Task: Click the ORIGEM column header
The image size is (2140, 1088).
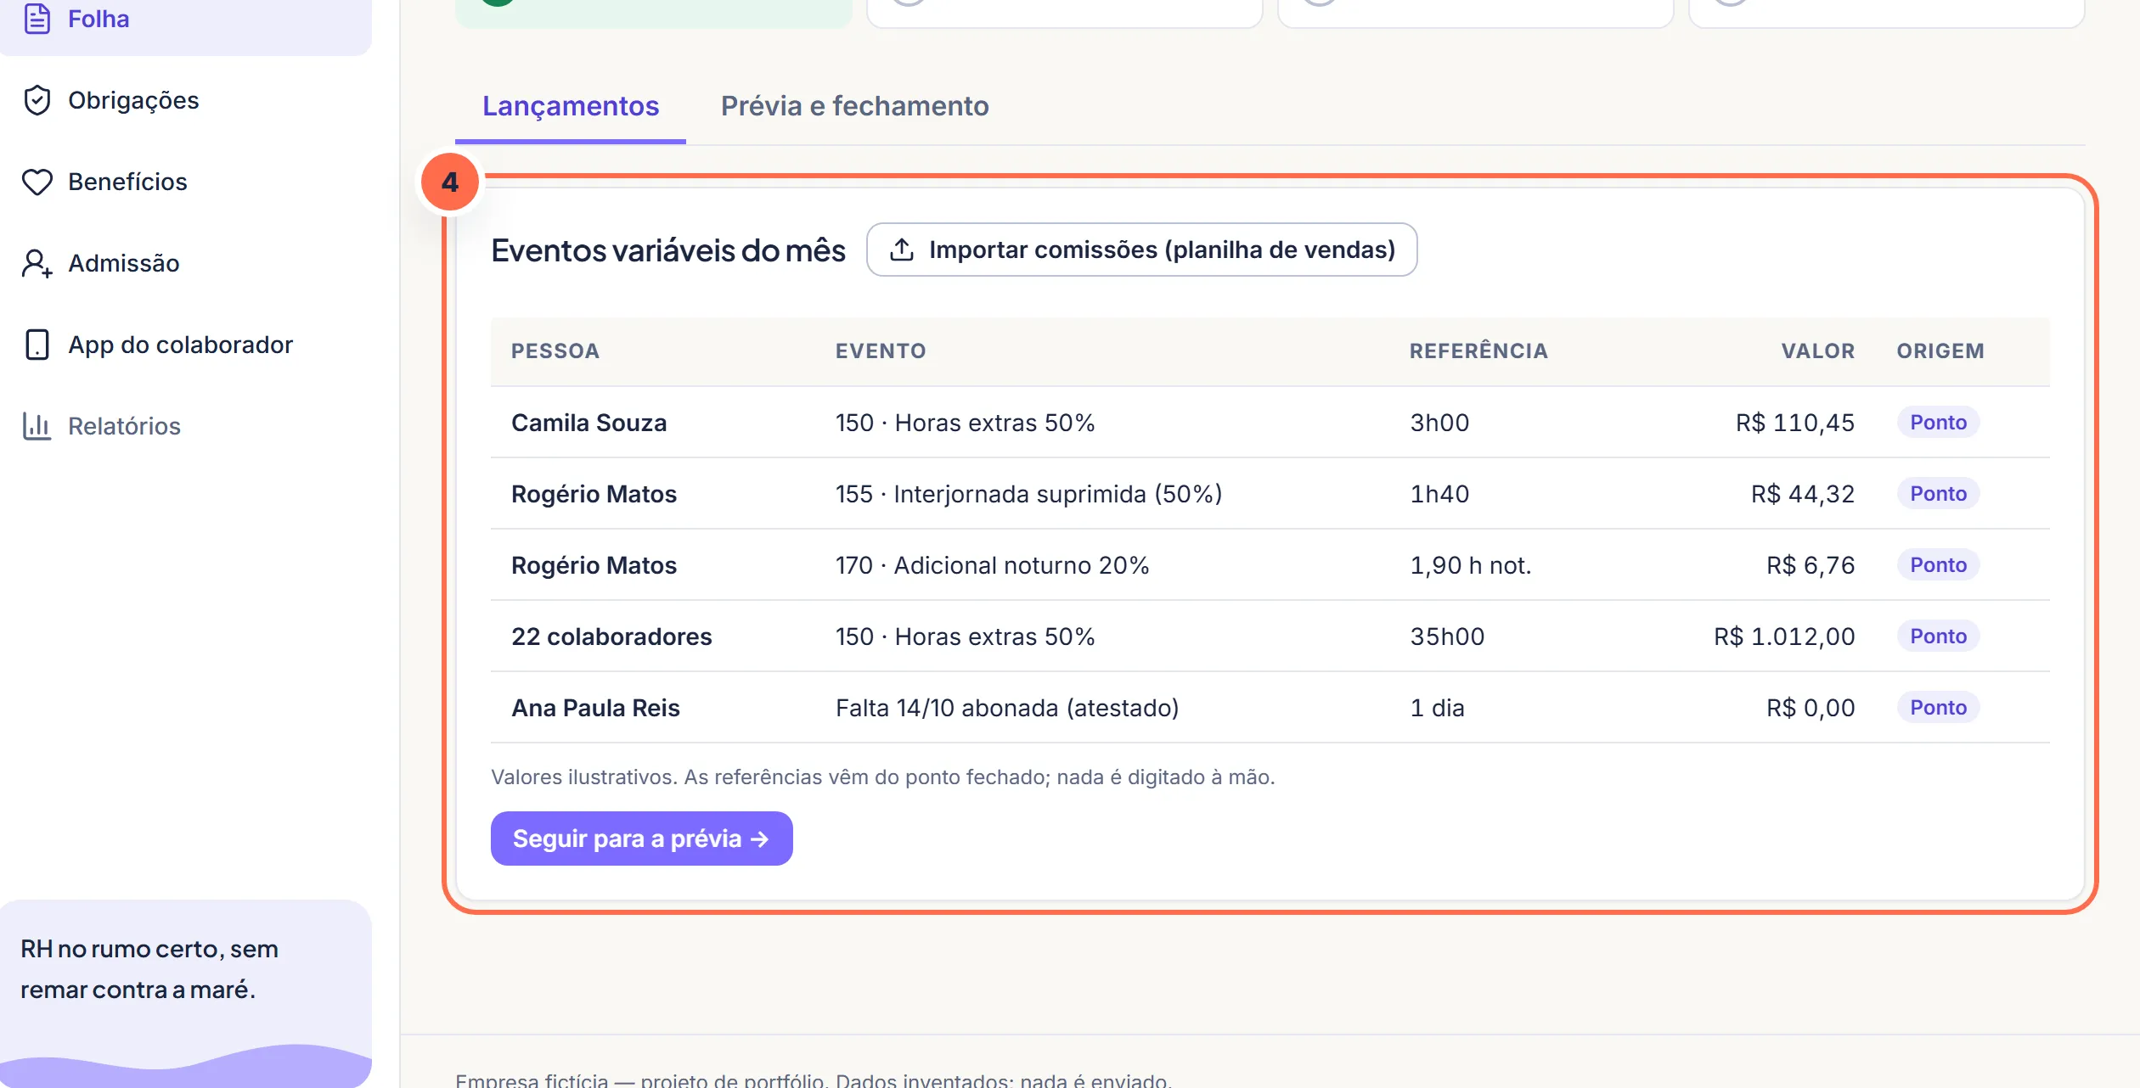Action: pyautogui.click(x=1940, y=351)
